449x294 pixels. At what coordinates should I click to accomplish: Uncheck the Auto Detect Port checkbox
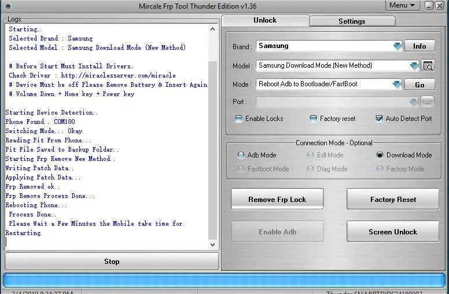[x=379, y=118]
